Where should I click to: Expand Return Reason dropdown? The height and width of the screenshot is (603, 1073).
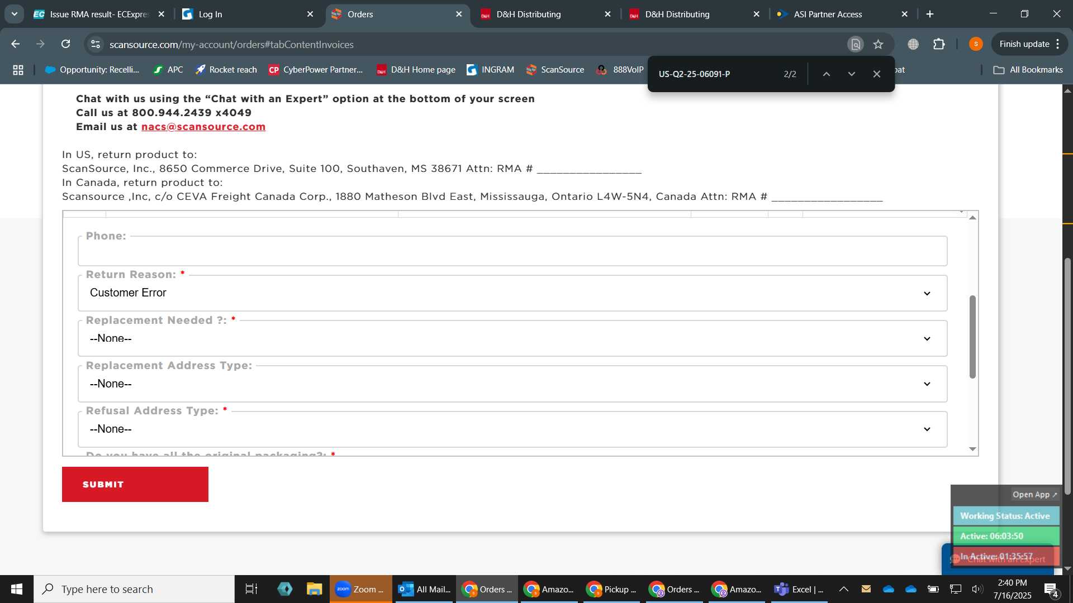point(512,293)
